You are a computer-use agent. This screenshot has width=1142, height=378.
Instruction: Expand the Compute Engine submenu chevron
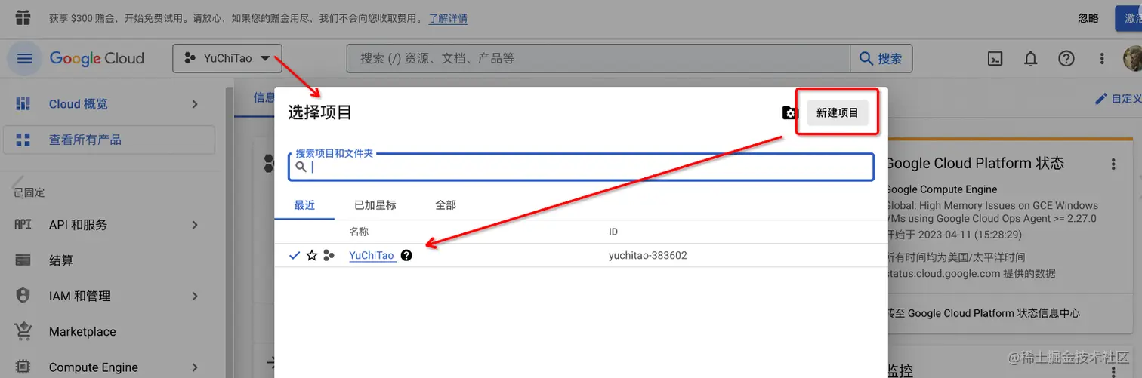click(195, 367)
